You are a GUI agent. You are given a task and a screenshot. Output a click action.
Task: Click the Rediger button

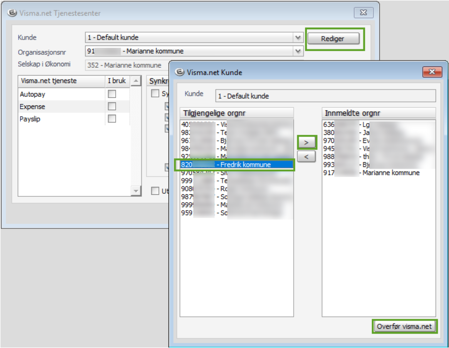pos(334,39)
